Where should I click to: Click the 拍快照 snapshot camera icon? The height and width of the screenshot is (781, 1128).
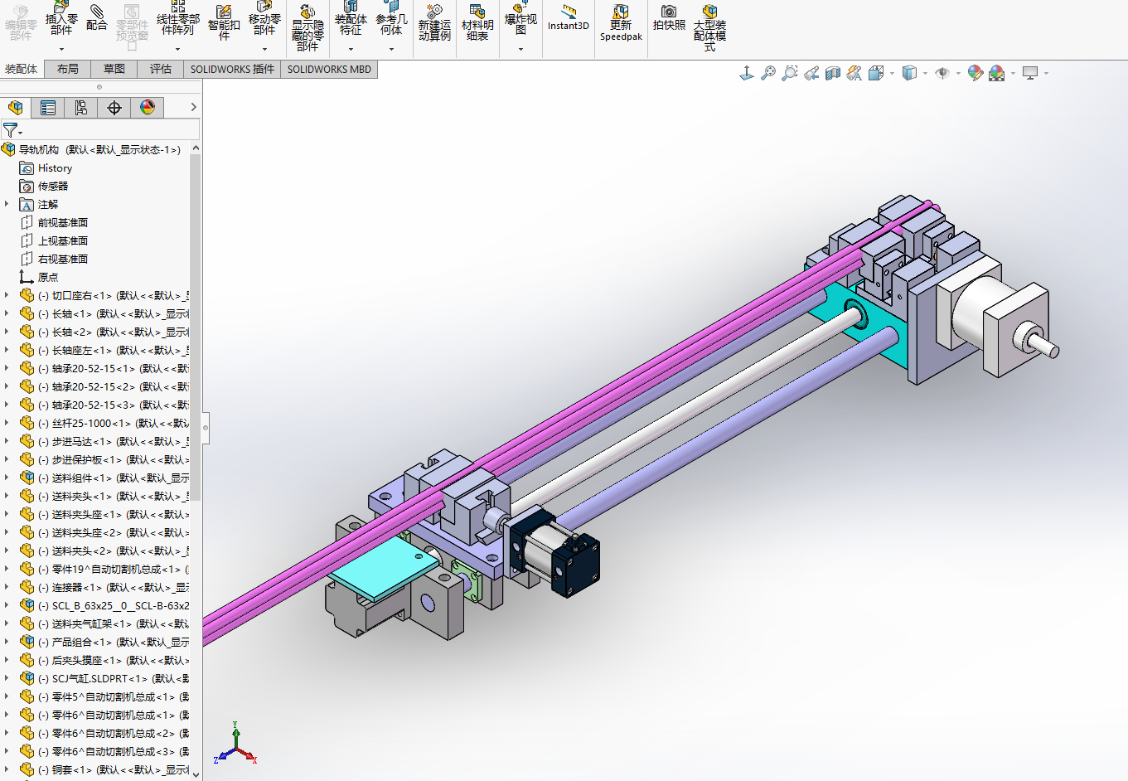point(669,19)
